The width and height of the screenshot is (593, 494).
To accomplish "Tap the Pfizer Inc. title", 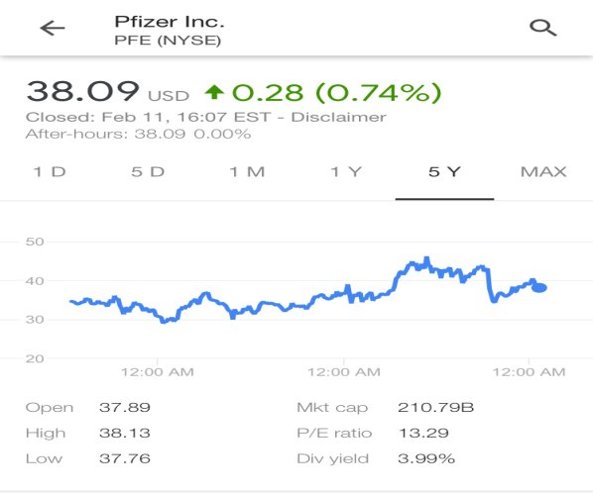I will 170,22.
